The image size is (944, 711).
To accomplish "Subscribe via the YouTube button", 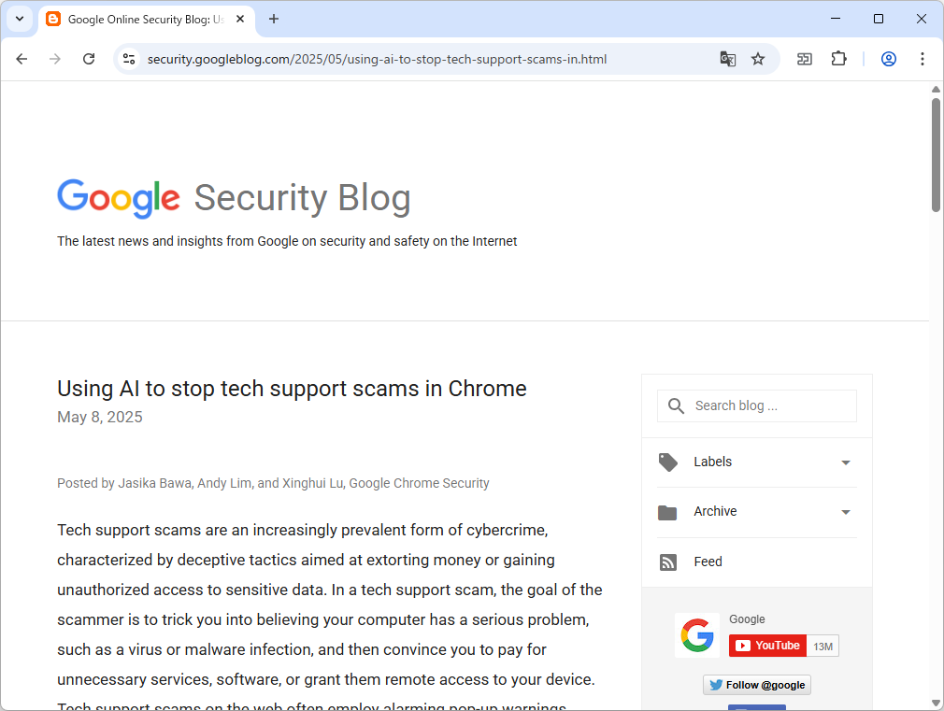I will pos(766,645).
